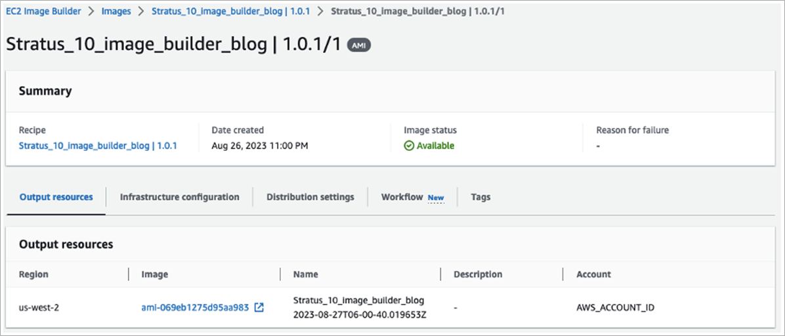Image resolution: width=785 pixels, height=336 pixels.
Task: Click the Output resources section heading
Action: 66,244
